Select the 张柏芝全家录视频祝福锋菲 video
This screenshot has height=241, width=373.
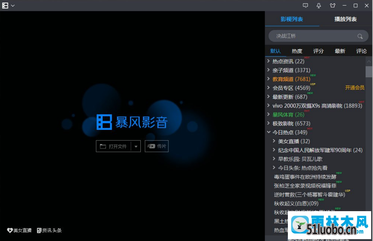click(x=305, y=186)
